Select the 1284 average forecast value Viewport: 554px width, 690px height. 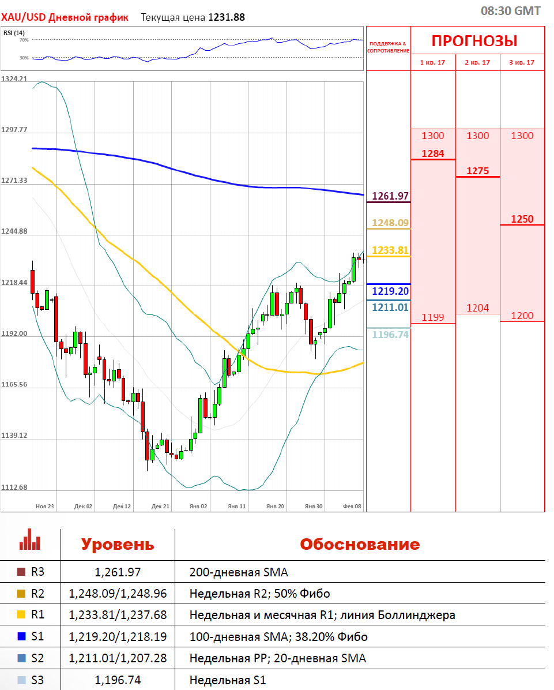[433, 153]
